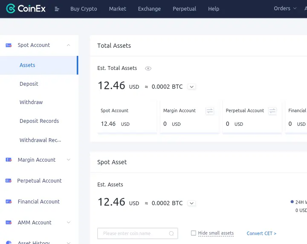
Task: Expand the AMM Account sidebar section
Action: [x=69, y=222]
